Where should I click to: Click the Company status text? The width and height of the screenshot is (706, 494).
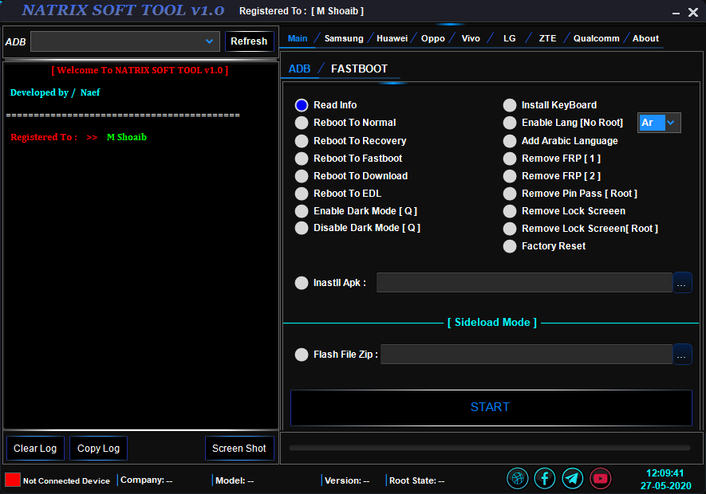pyautogui.click(x=146, y=480)
